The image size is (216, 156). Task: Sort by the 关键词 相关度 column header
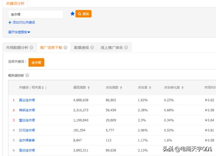33,87
